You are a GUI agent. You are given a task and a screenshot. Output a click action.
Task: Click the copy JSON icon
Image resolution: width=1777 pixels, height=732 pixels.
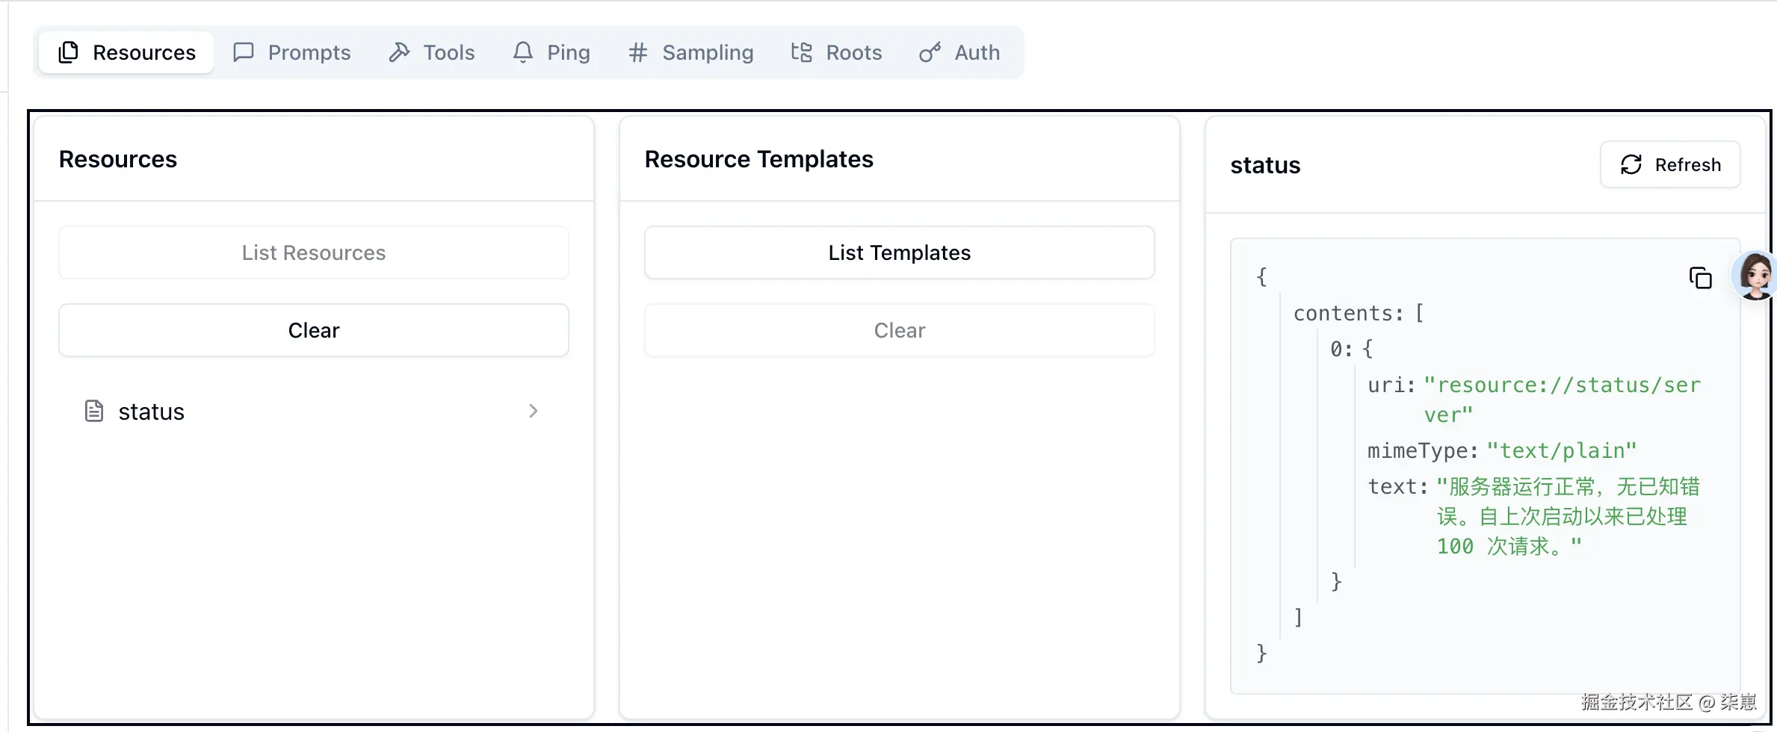1700,278
